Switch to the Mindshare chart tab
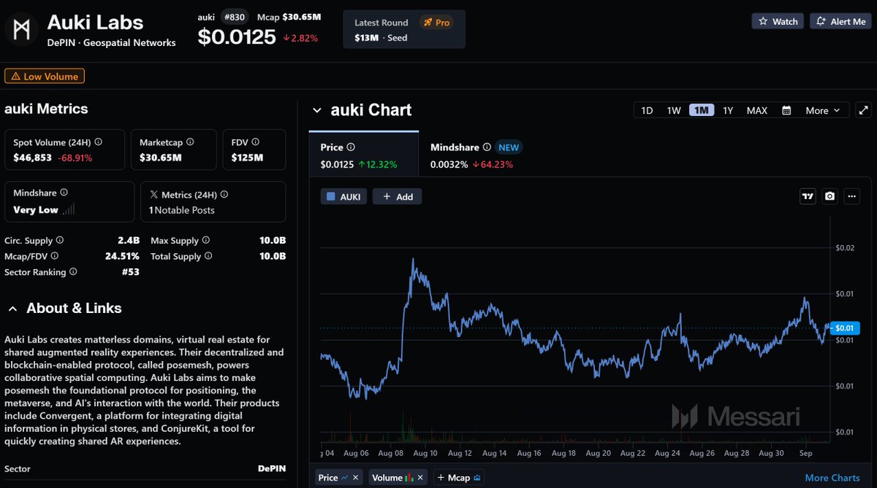The height and width of the screenshot is (488, 877). click(475, 154)
